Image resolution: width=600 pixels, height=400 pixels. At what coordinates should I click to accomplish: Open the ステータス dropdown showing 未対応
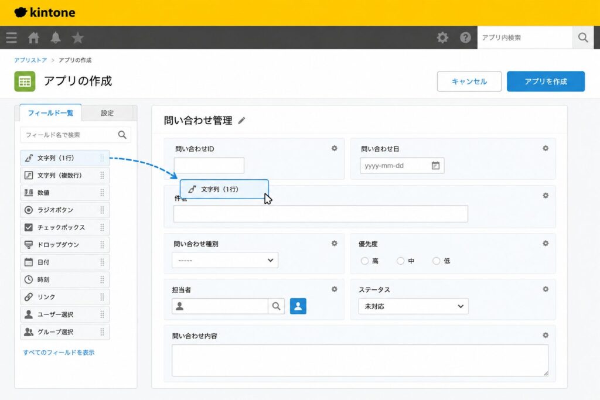click(x=413, y=306)
